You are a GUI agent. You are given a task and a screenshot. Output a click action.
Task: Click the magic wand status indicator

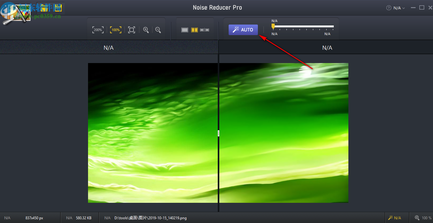coord(395,218)
